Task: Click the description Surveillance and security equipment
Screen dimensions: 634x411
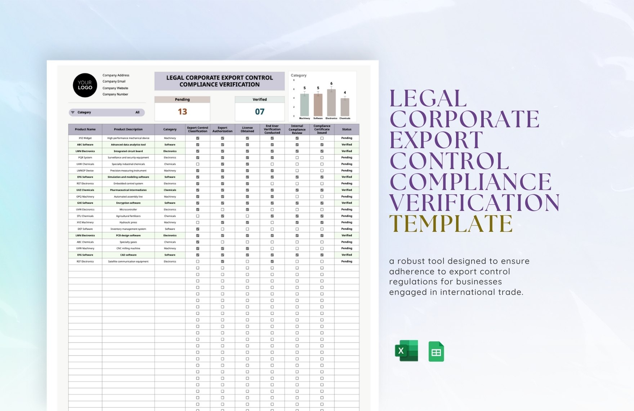Action: 128,158
